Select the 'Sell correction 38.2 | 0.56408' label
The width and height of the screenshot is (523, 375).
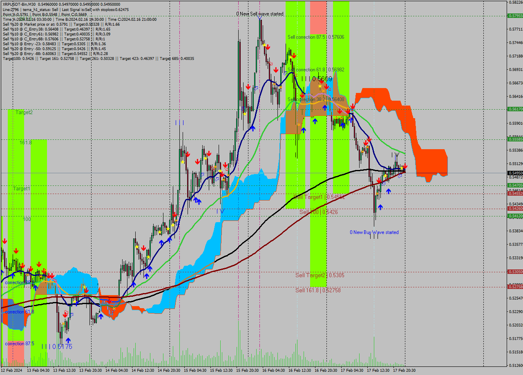316,99
